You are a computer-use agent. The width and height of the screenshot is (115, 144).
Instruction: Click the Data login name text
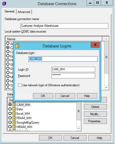tap(19, 109)
